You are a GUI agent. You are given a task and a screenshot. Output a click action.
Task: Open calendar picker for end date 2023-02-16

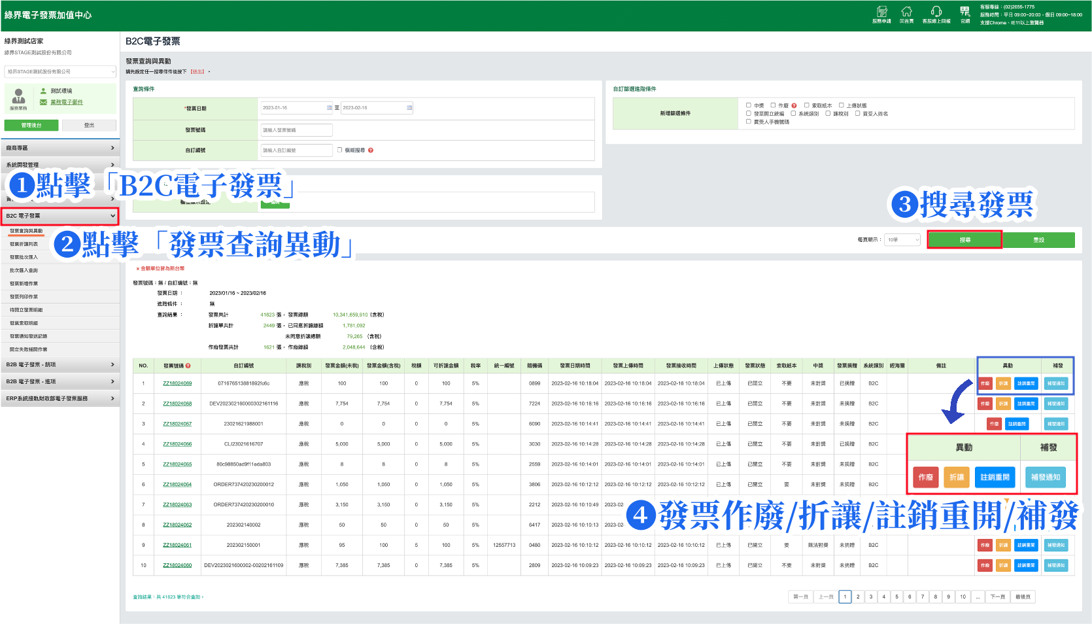[409, 108]
